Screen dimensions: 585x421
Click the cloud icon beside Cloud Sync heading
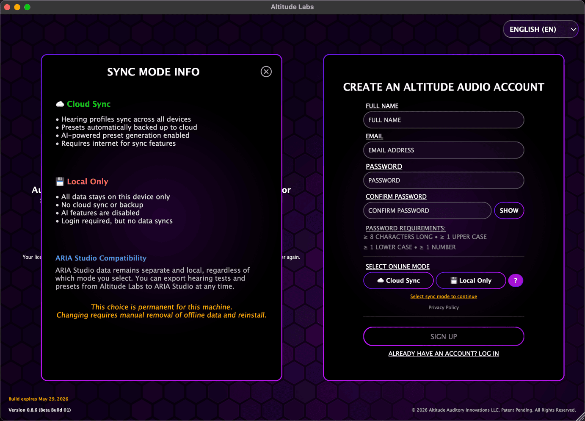click(x=60, y=104)
